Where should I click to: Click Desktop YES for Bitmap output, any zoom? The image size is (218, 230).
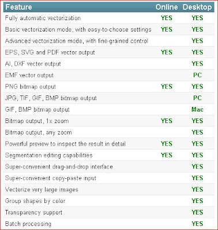click(x=197, y=132)
